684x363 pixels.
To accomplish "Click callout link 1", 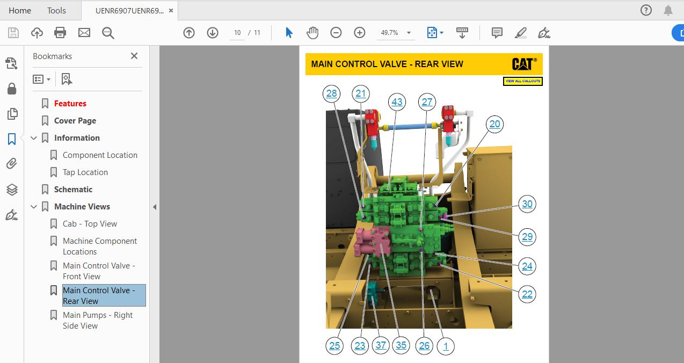I will 445,346.
